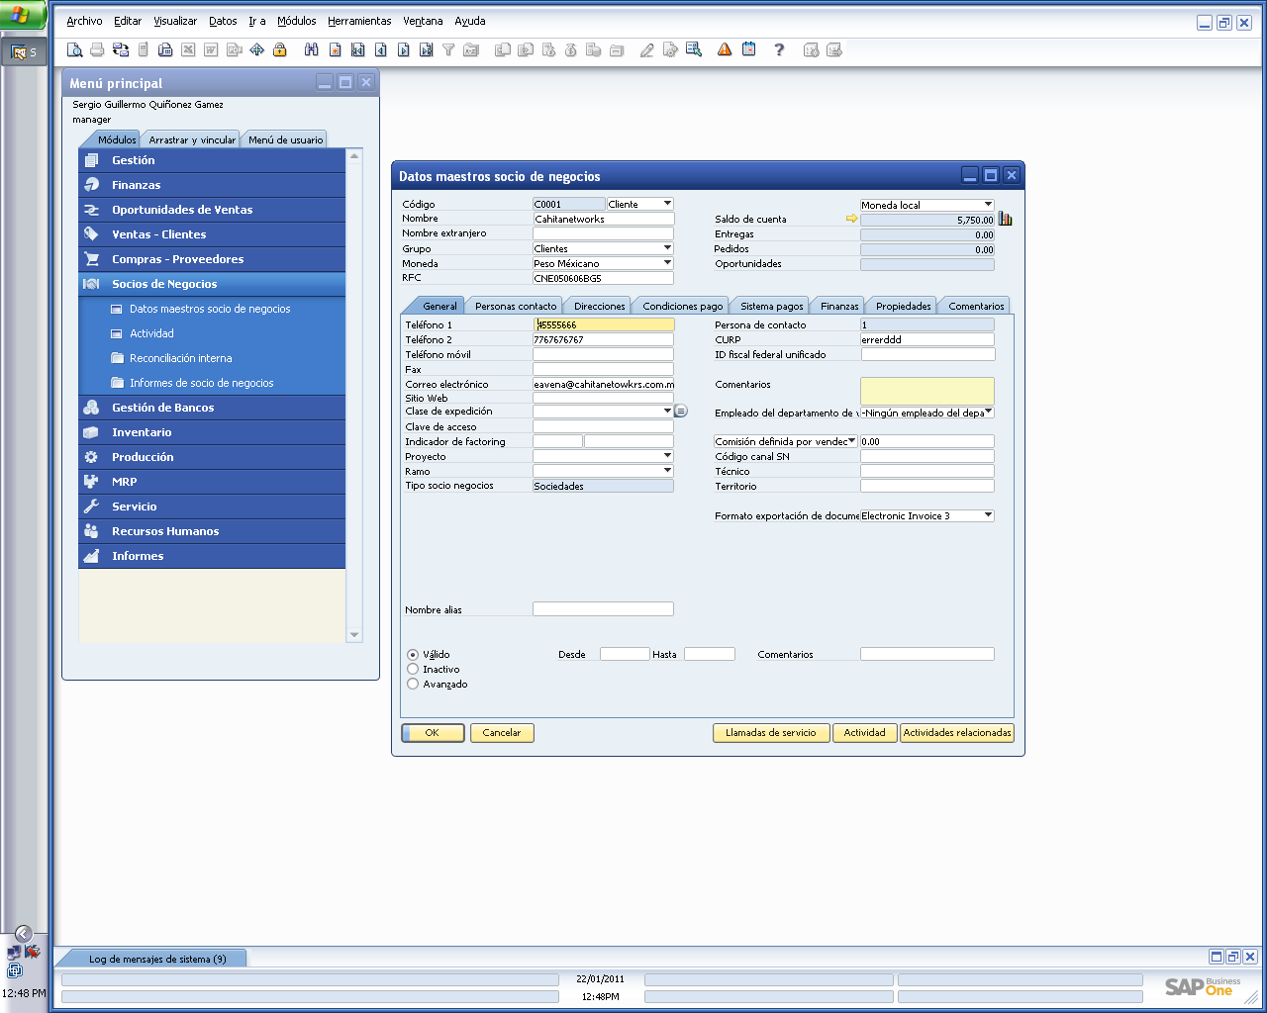Export the document to PDF
Image resolution: width=1267 pixels, height=1013 pixels.
[x=233, y=48]
